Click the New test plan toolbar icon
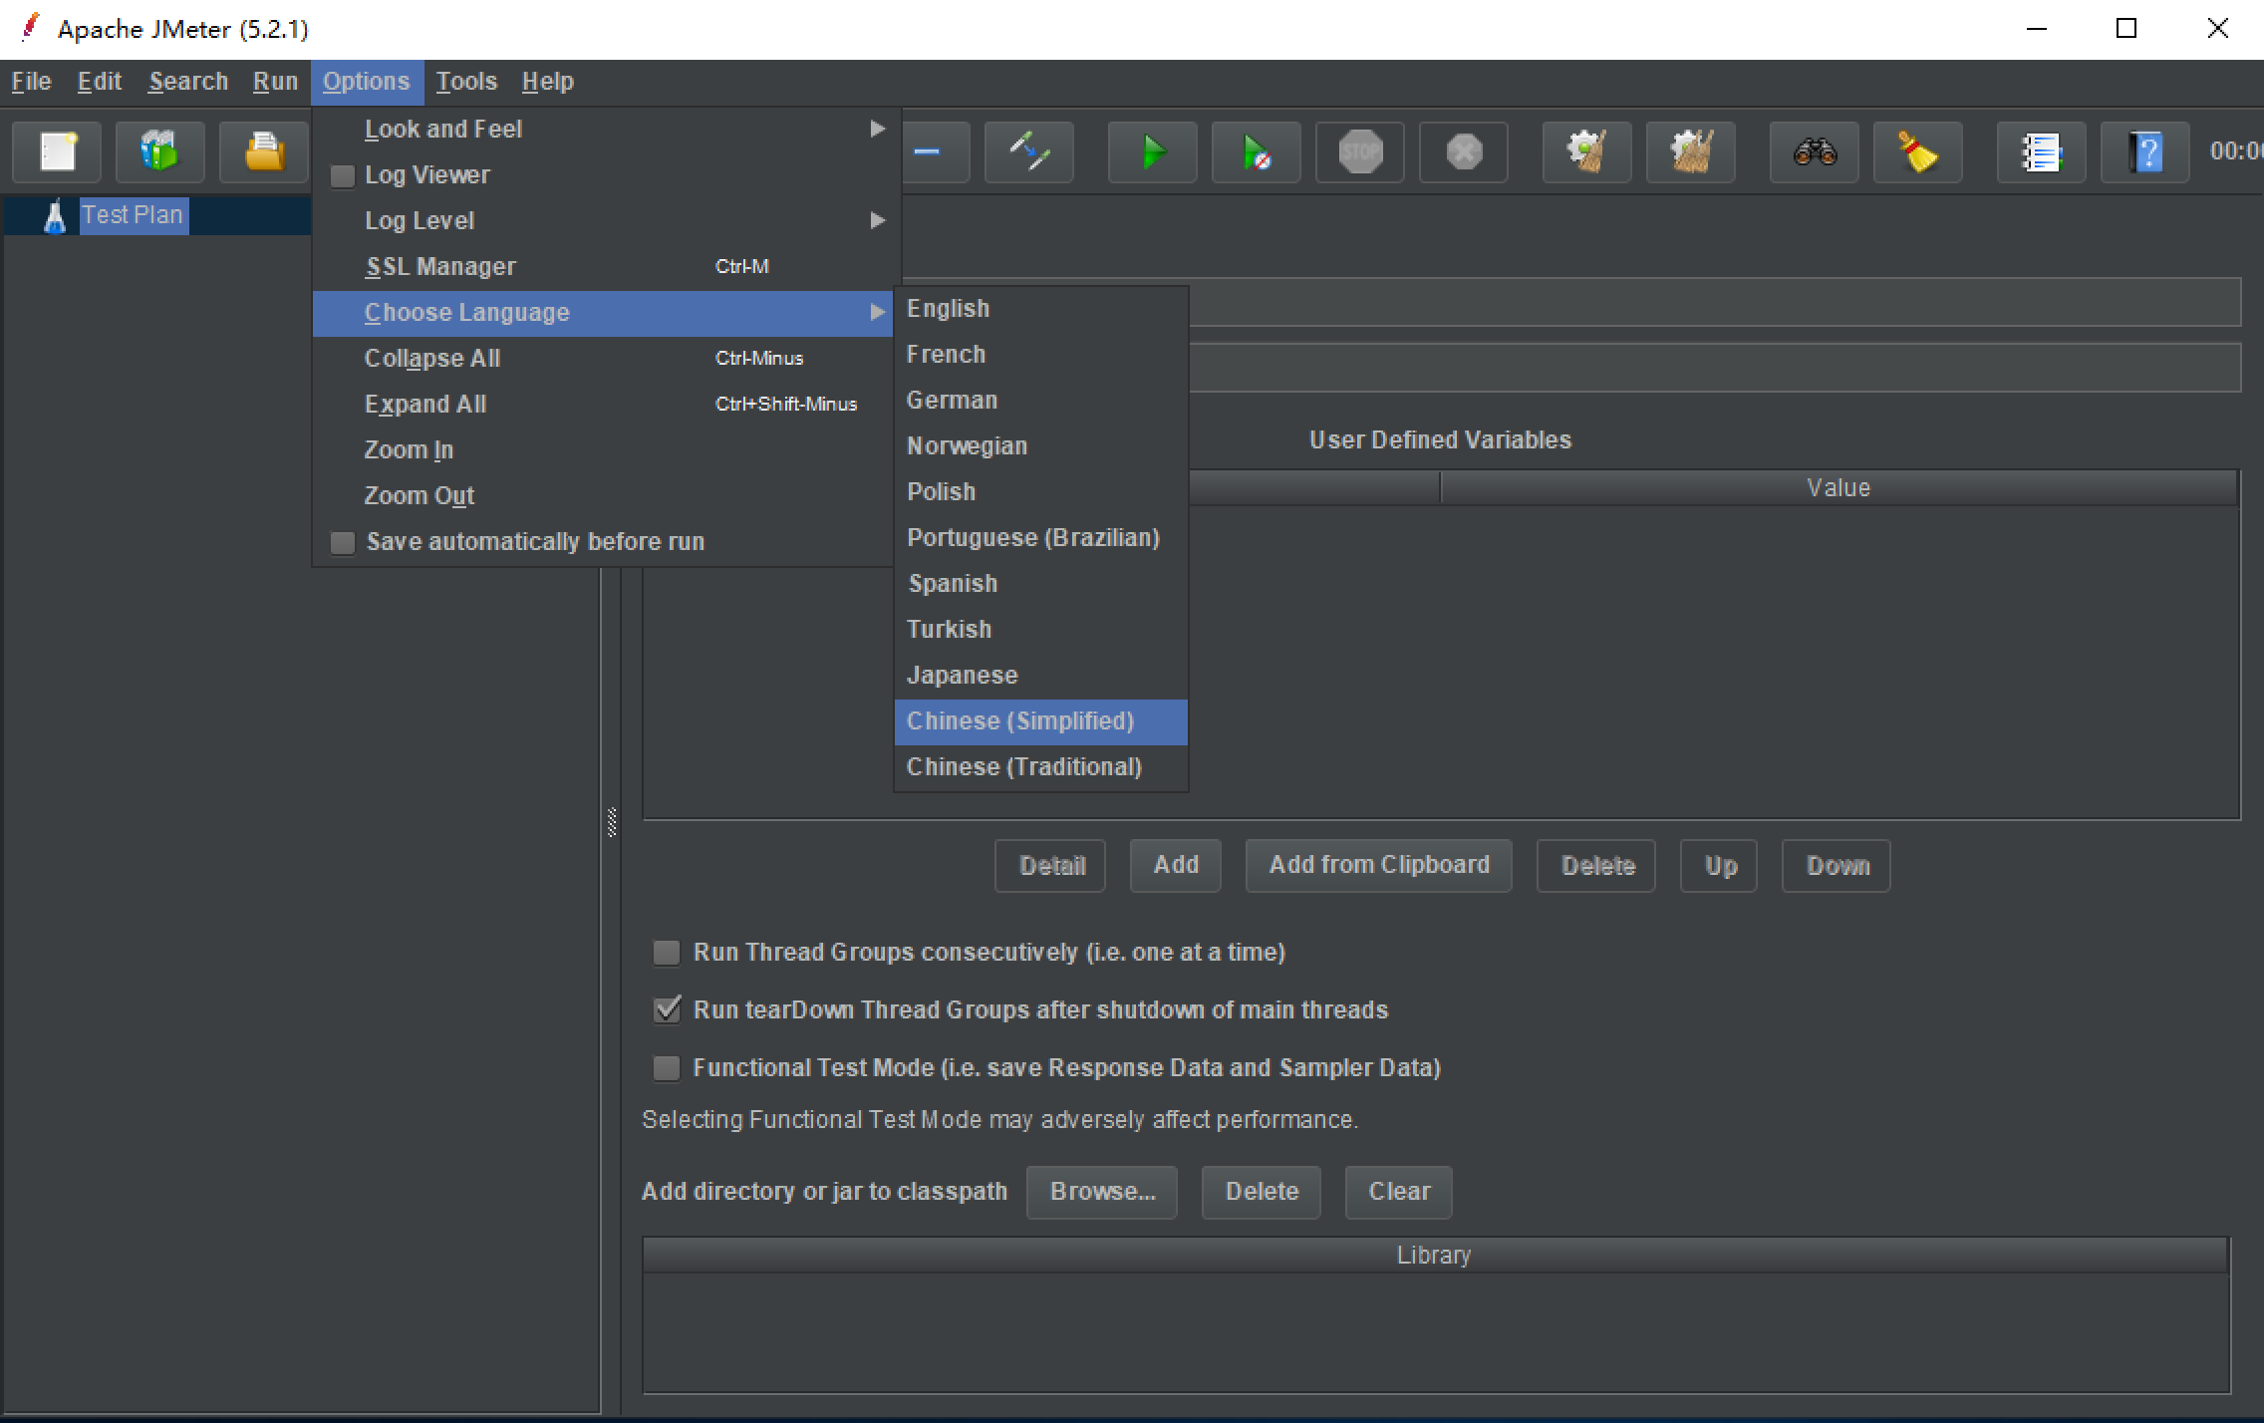The height and width of the screenshot is (1423, 2264). tap(58, 152)
